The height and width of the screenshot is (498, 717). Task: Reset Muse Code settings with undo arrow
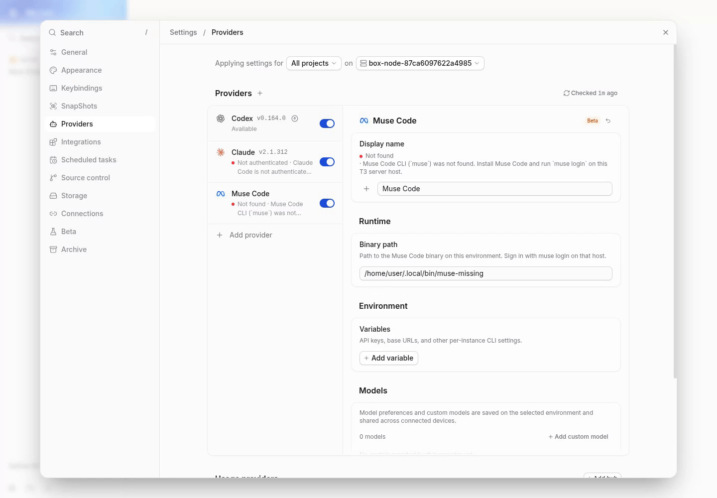pos(608,121)
